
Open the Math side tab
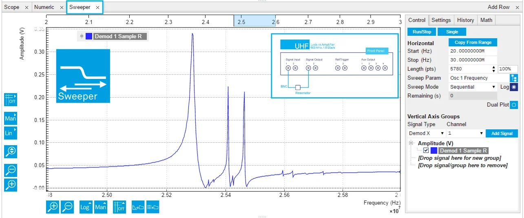coord(486,20)
